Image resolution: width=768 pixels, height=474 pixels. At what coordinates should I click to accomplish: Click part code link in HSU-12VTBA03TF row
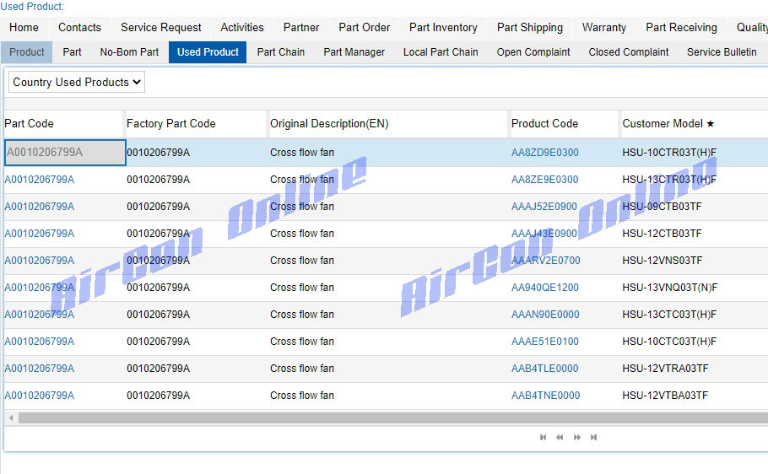point(39,395)
